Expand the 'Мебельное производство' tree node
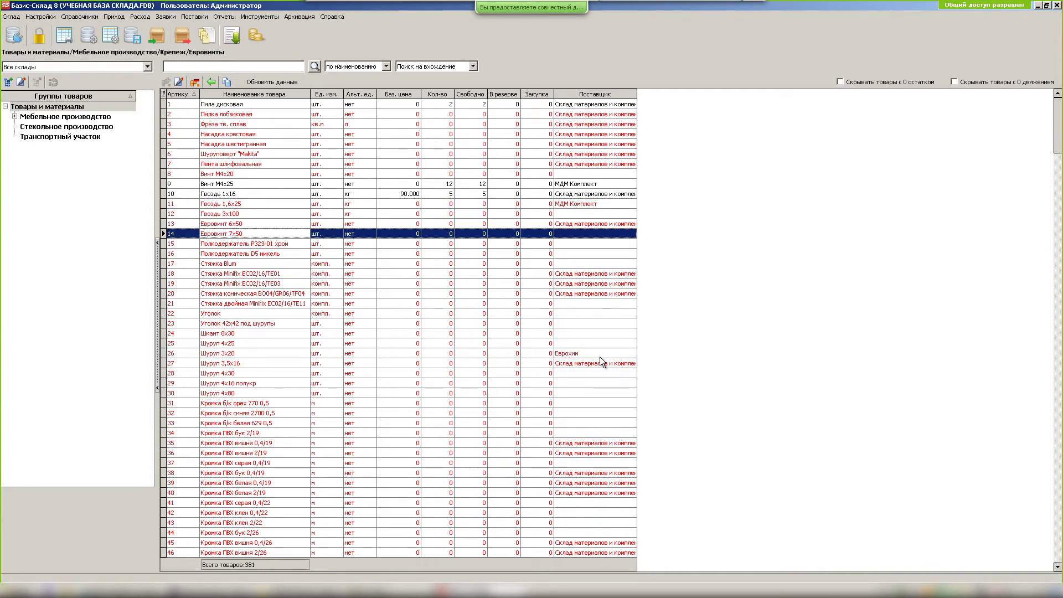The width and height of the screenshot is (1063, 598). tap(15, 116)
